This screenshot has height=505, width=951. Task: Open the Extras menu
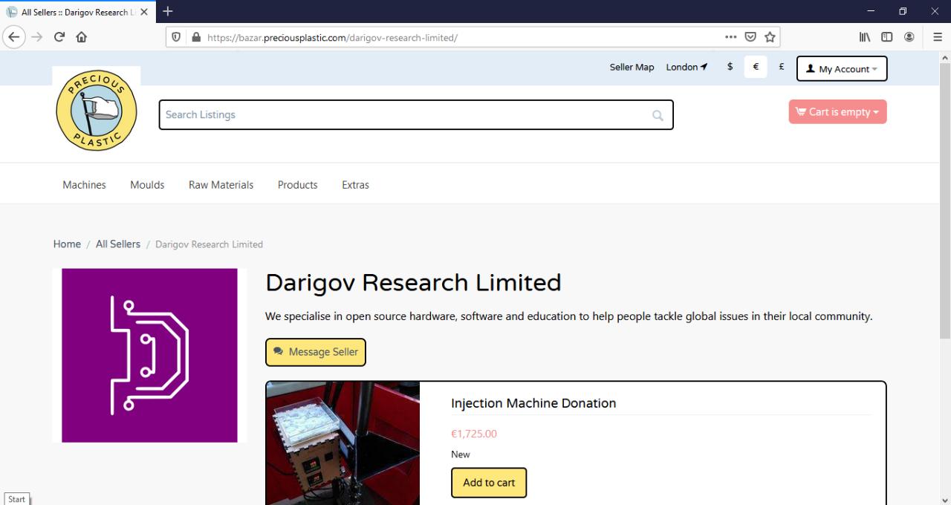pos(355,185)
